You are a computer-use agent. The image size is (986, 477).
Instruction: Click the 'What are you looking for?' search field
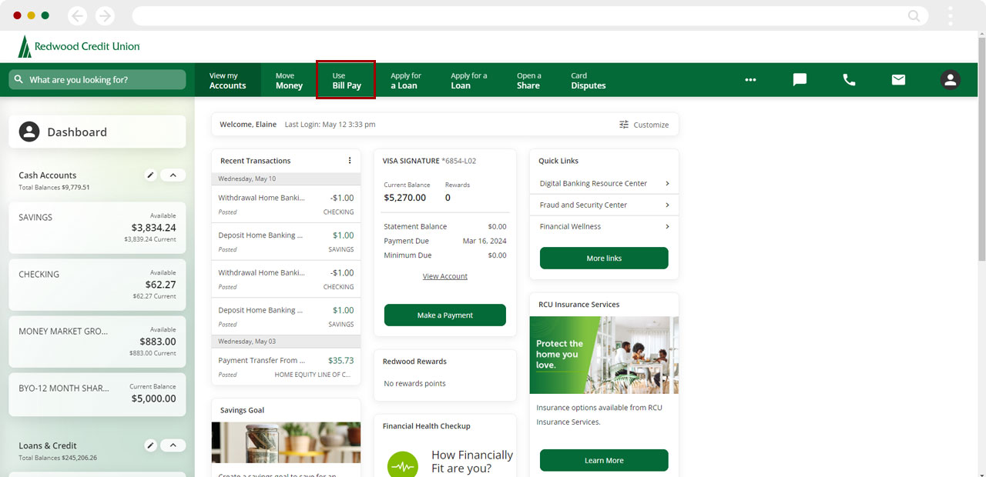click(x=97, y=79)
